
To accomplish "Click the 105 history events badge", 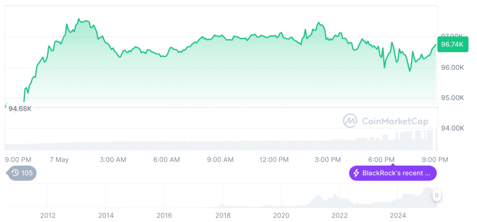I will 22,173.
